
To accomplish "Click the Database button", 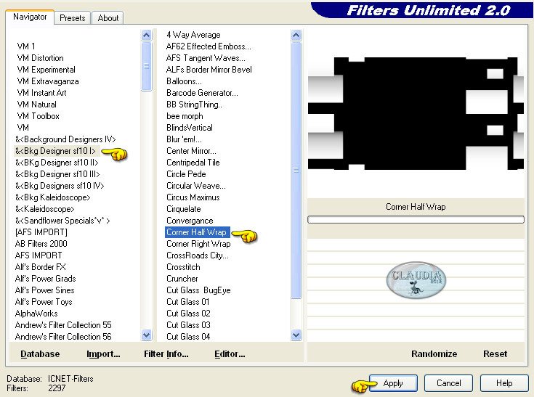I will click(x=40, y=354).
